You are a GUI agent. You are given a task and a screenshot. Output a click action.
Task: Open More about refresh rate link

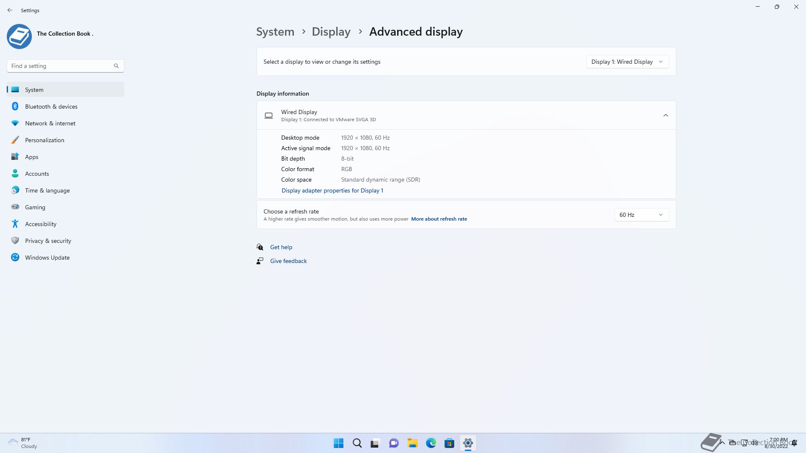click(x=439, y=219)
